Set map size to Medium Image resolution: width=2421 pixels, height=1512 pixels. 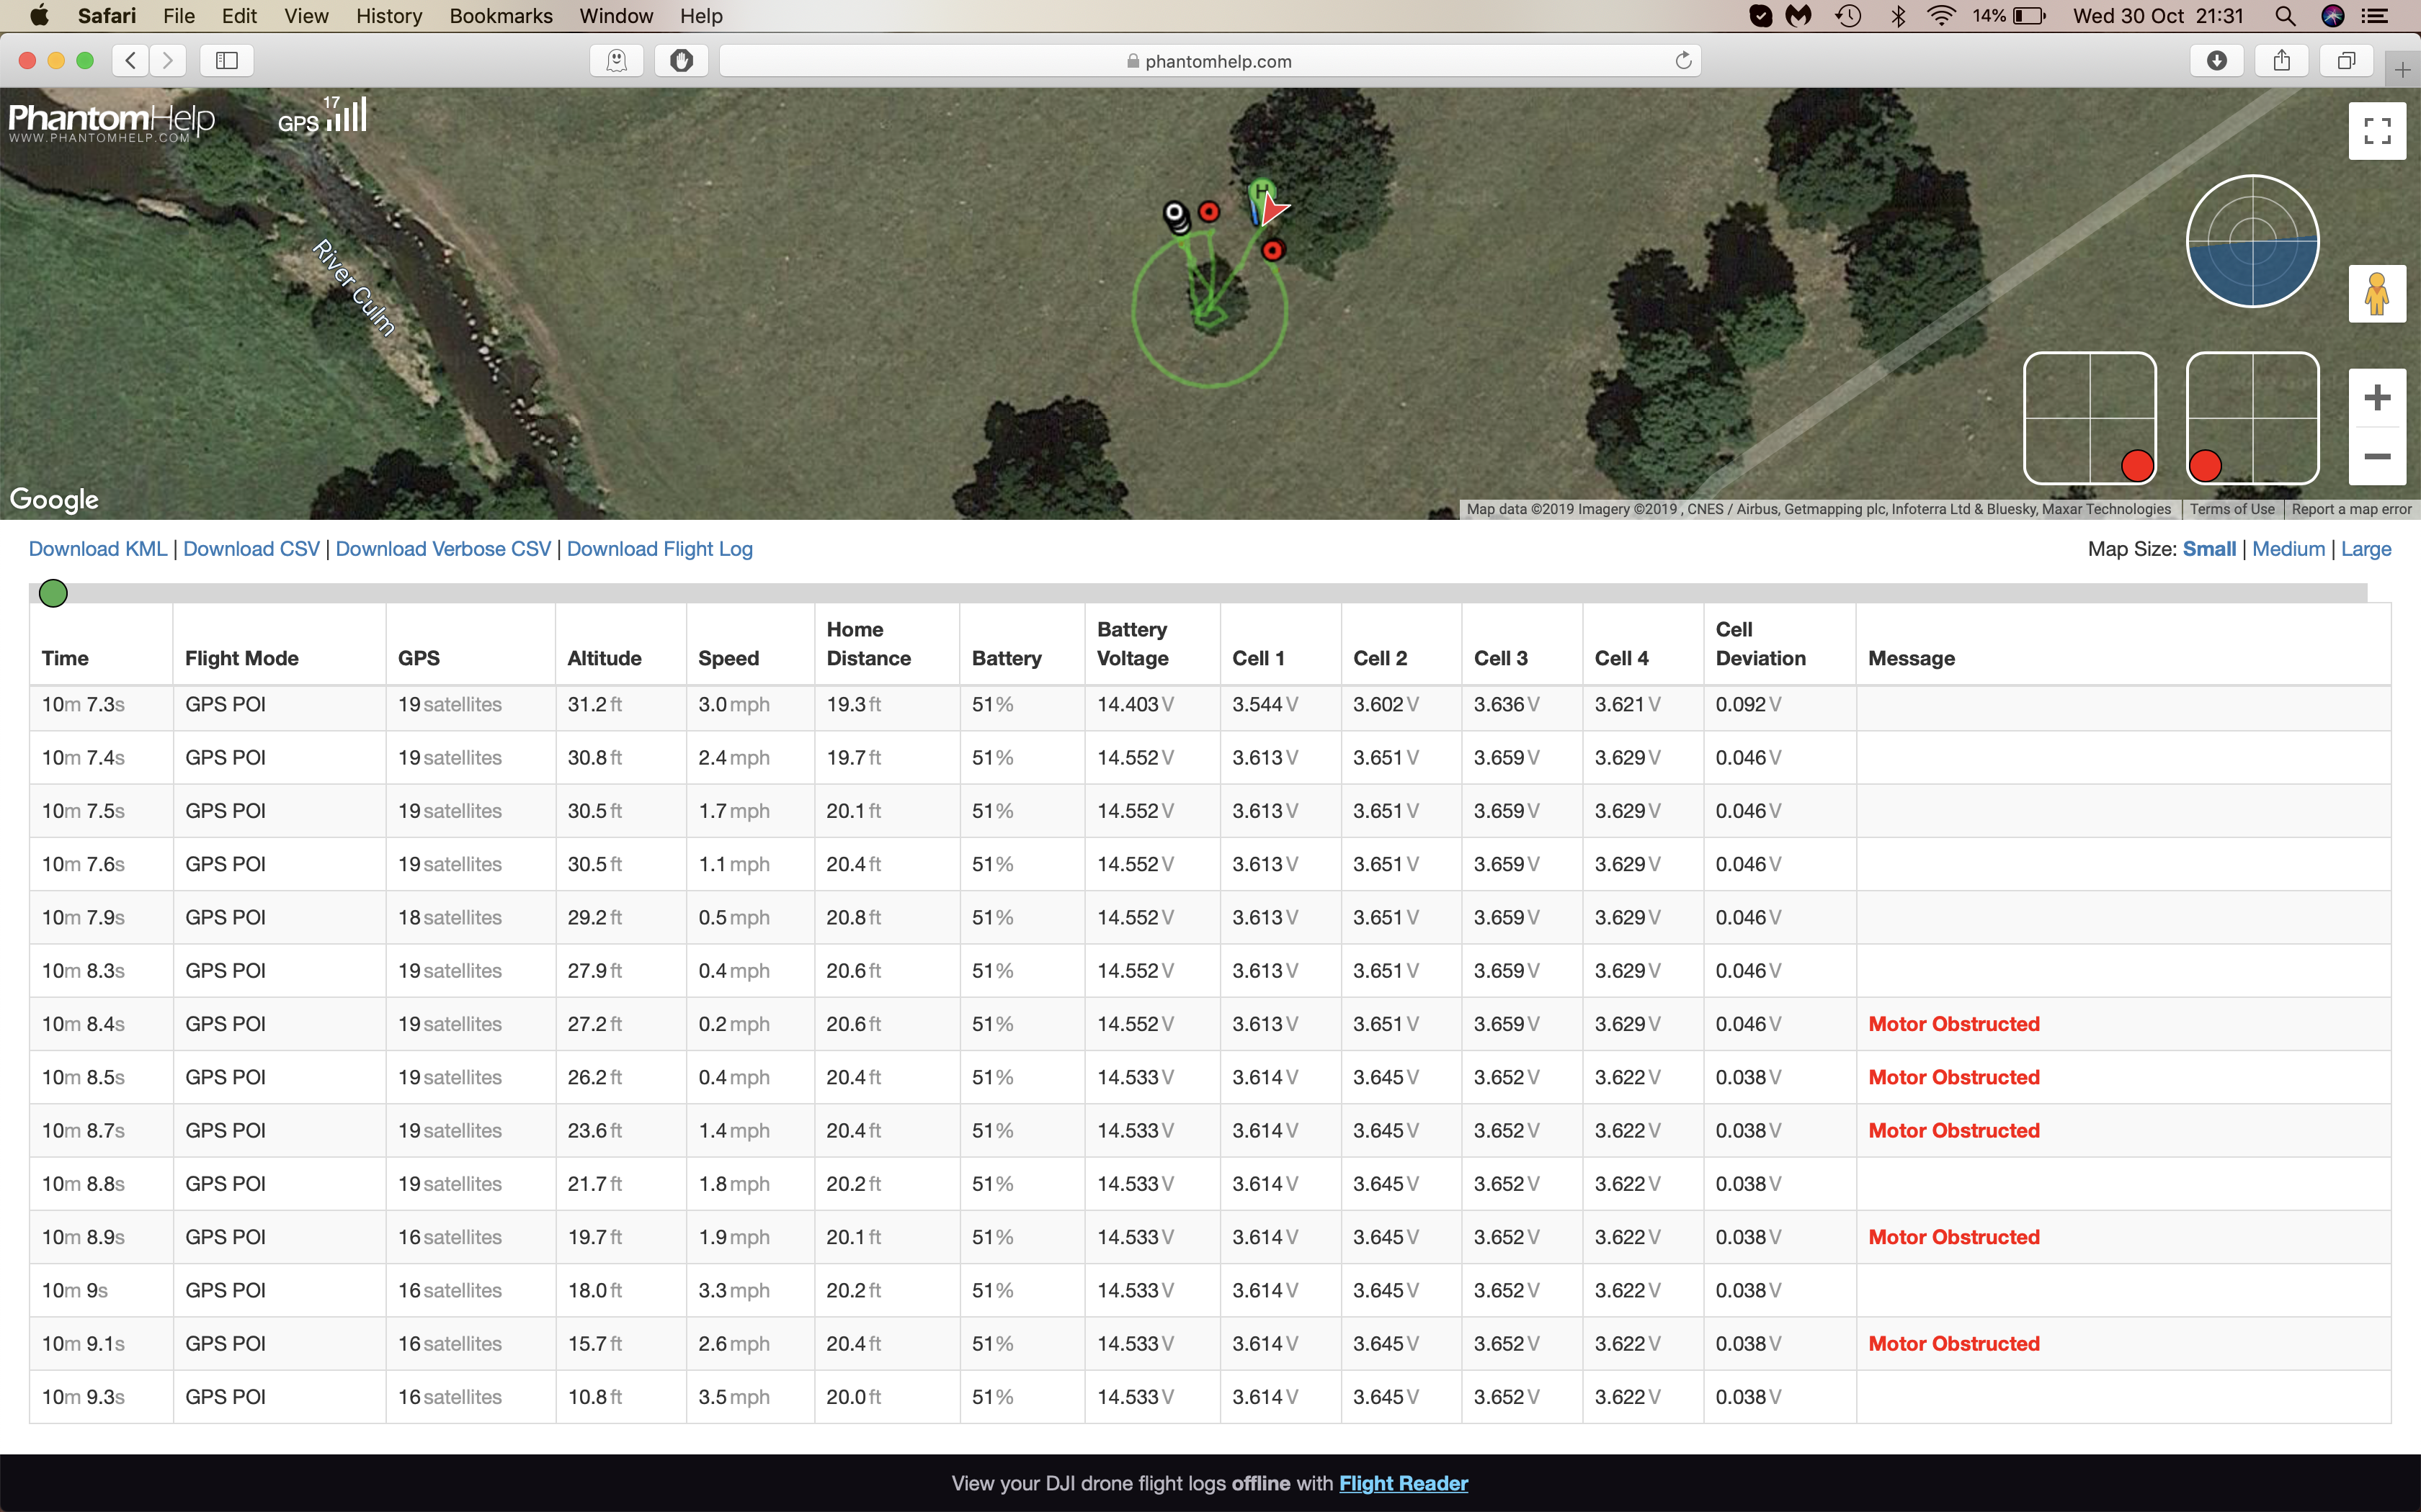[2289, 549]
